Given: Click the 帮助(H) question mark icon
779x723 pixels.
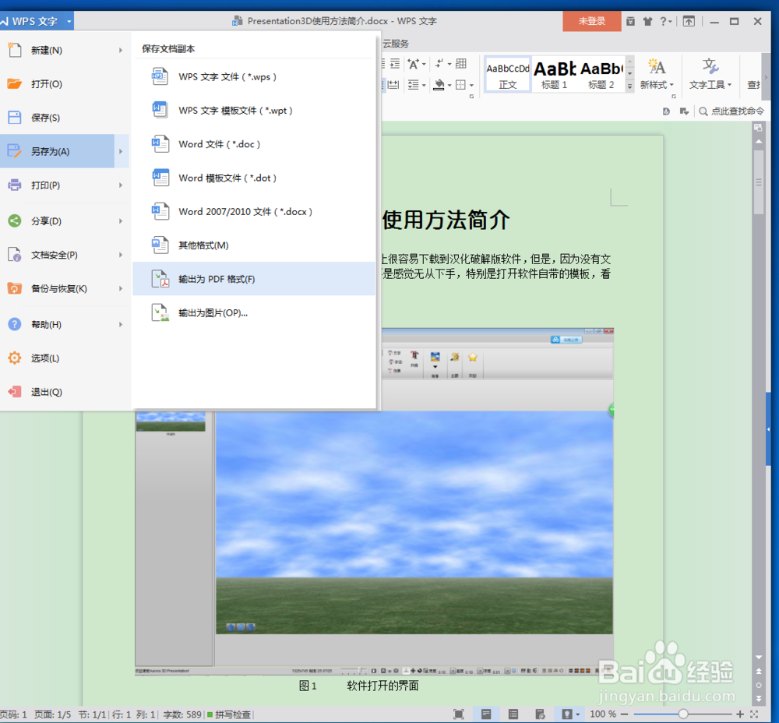Looking at the screenshot, I should 14,324.
